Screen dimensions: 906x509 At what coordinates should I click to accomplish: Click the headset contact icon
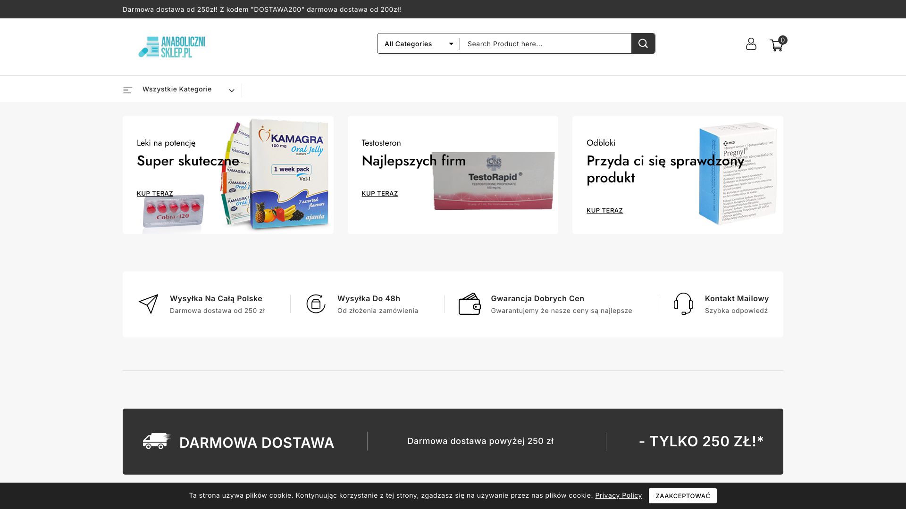[x=683, y=304]
